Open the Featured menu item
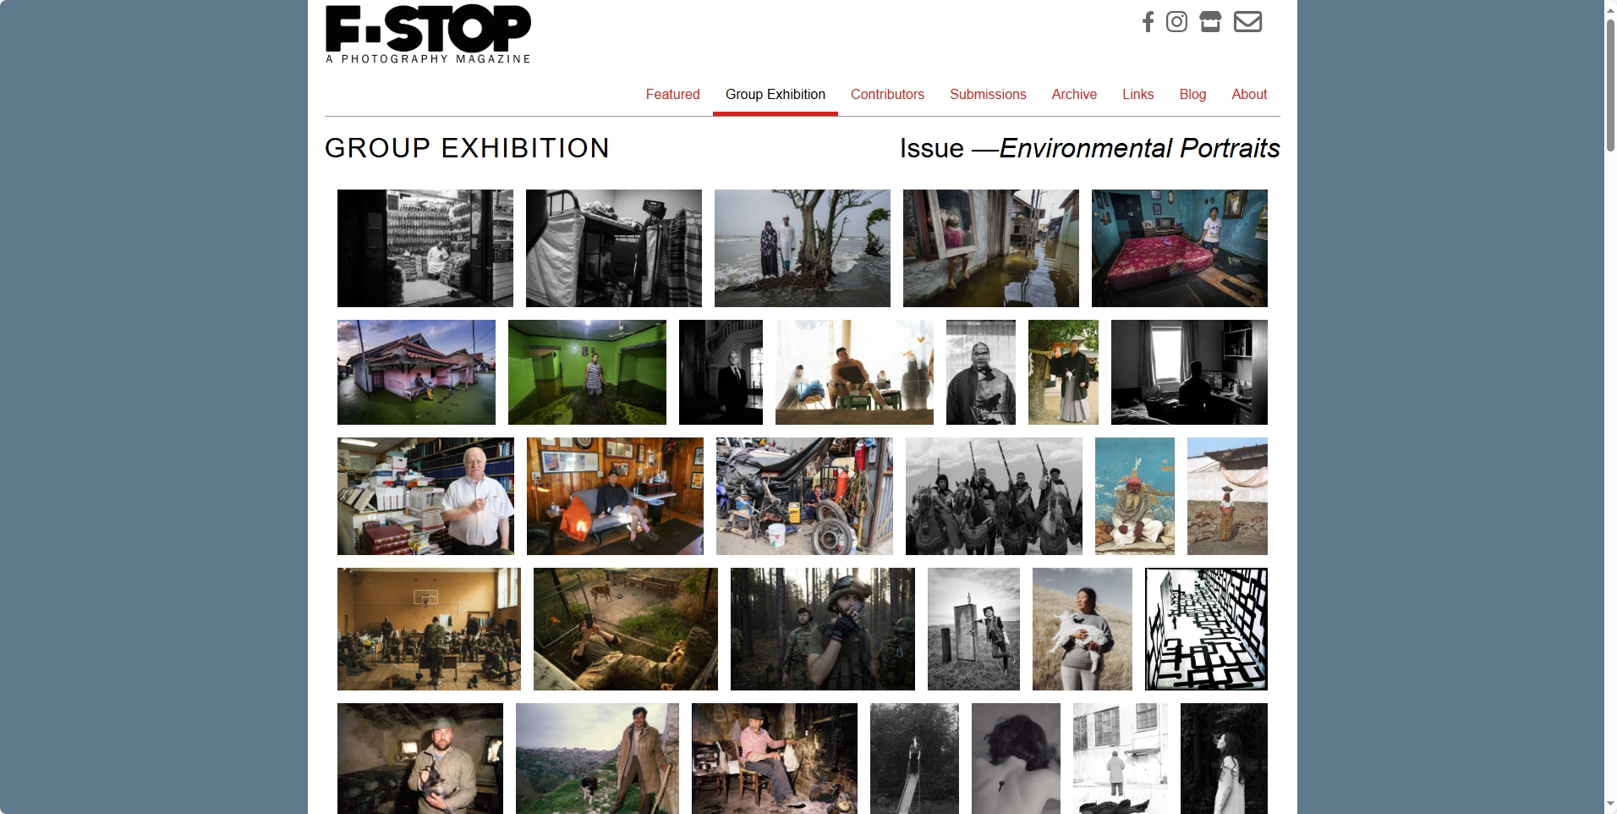The image size is (1617, 814). pyautogui.click(x=672, y=94)
